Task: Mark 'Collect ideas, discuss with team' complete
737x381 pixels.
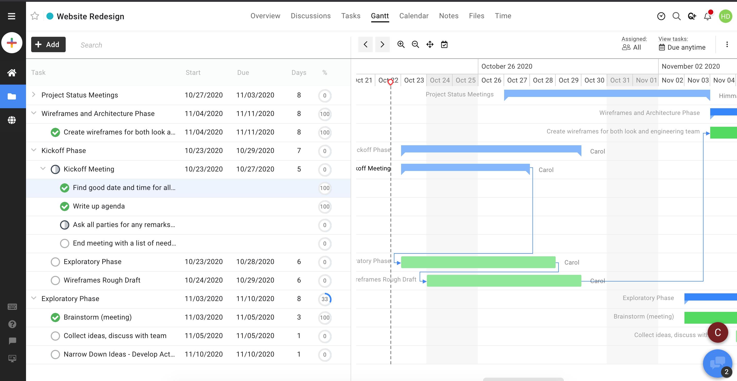Action: [x=55, y=336]
